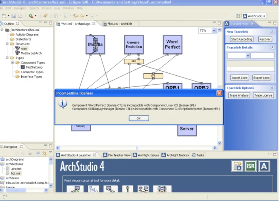Collapse the Tracelink Options section chevron

point(272,88)
